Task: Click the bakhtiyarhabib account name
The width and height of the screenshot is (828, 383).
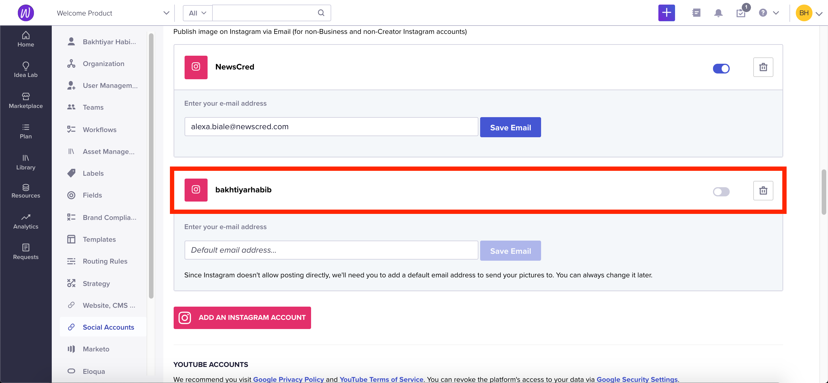Action: 243,190
